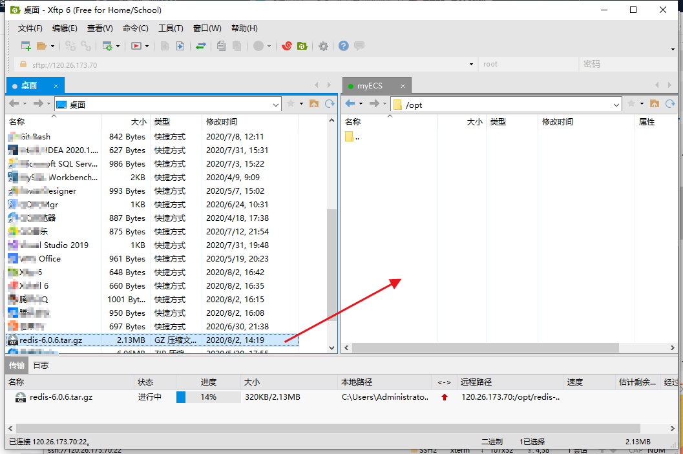The width and height of the screenshot is (683, 454).
Task: Click the back navigation arrow in the left pane
Action: tap(13, 103)
